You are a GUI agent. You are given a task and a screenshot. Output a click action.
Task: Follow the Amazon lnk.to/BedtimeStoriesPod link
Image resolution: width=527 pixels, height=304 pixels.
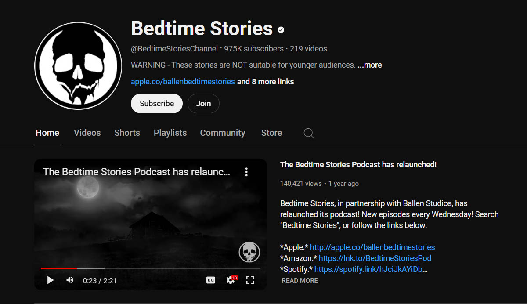tap(375, 258)
